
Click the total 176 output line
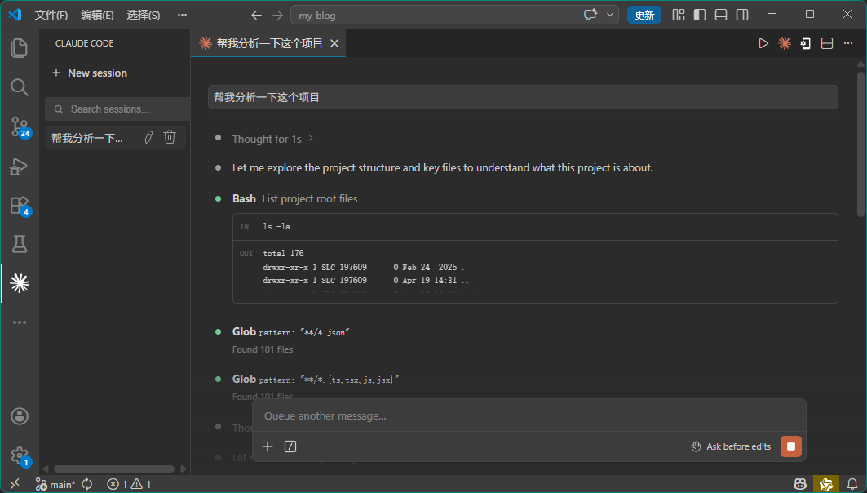pyautogui.click(x=283, y=253)
